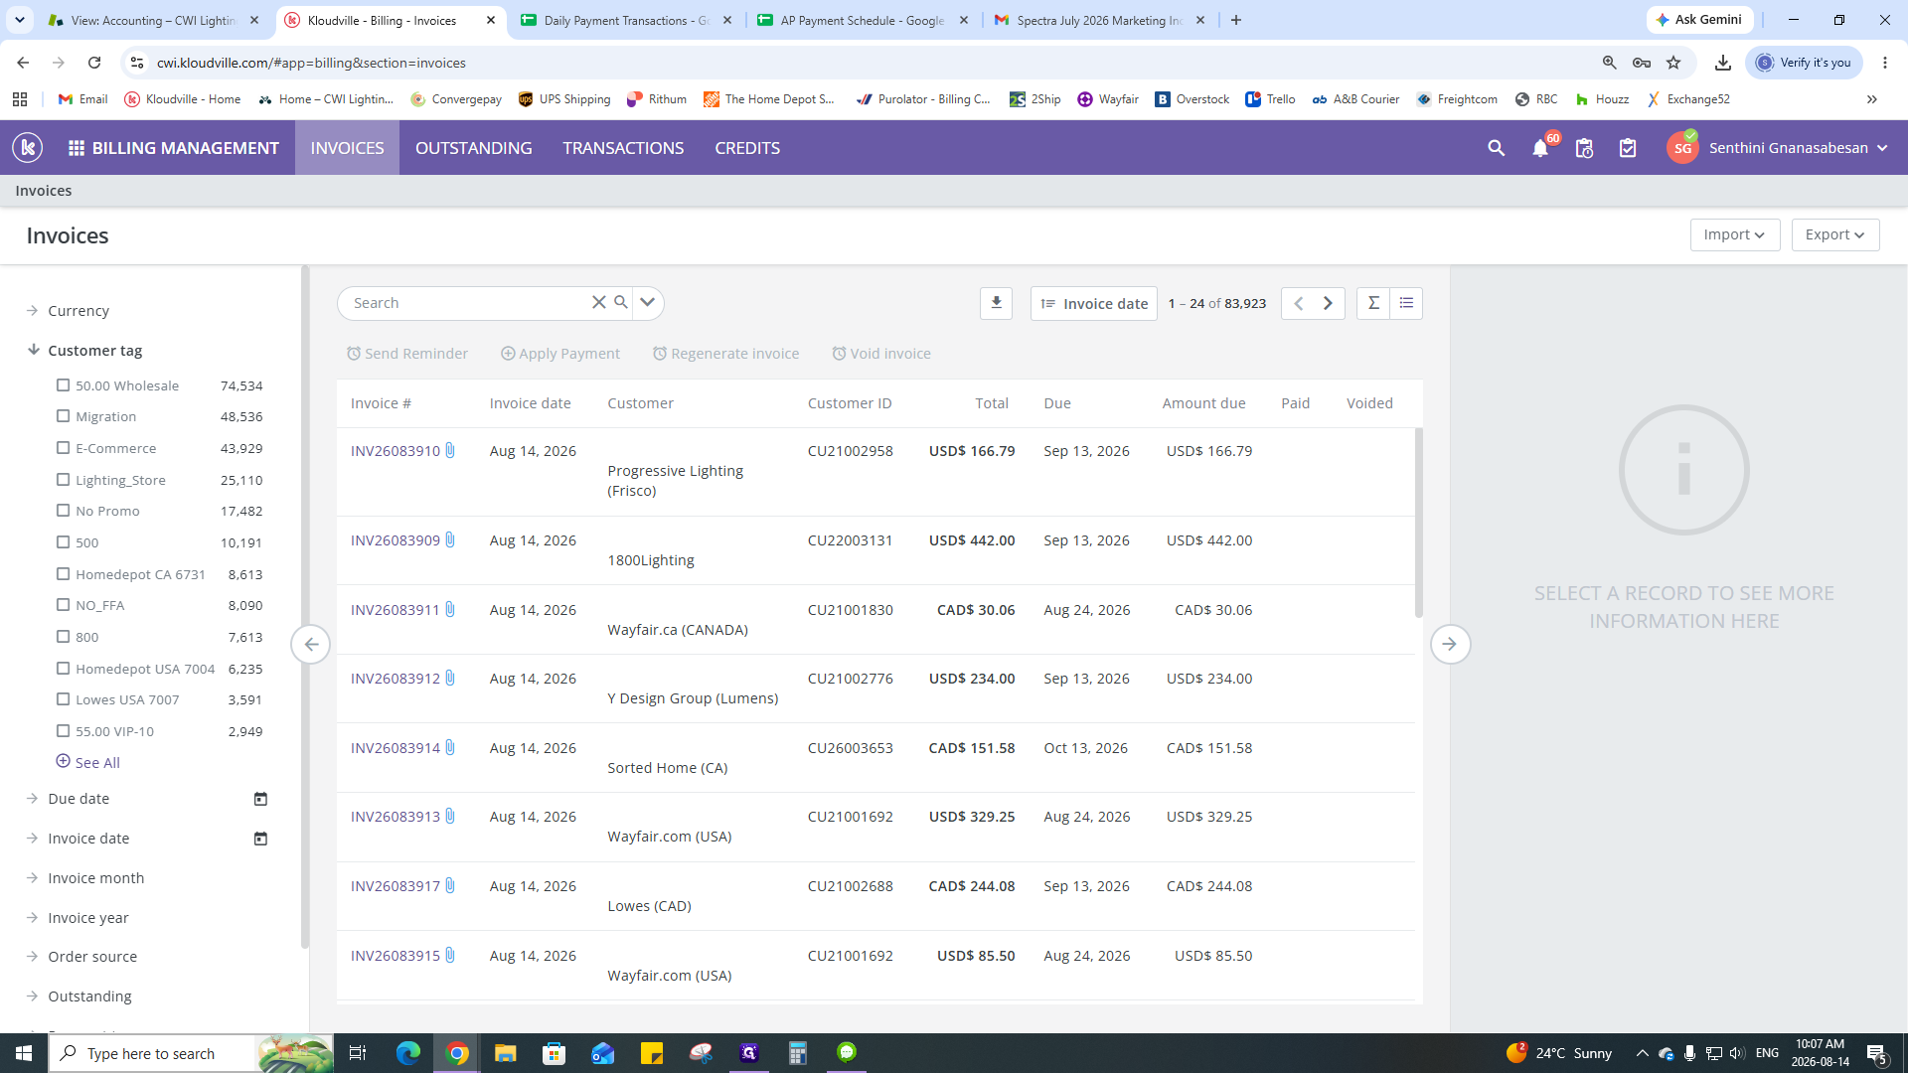
Task: Click the invoice table vertical scrollbar
Action: [1419, 522]
